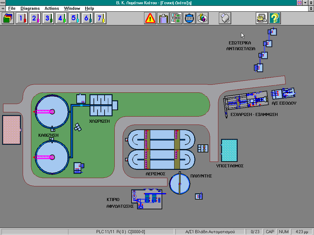The image size is (314, 235).
Task: Click the stopwatch counter toolbar icon
Action: pos(189,18)
